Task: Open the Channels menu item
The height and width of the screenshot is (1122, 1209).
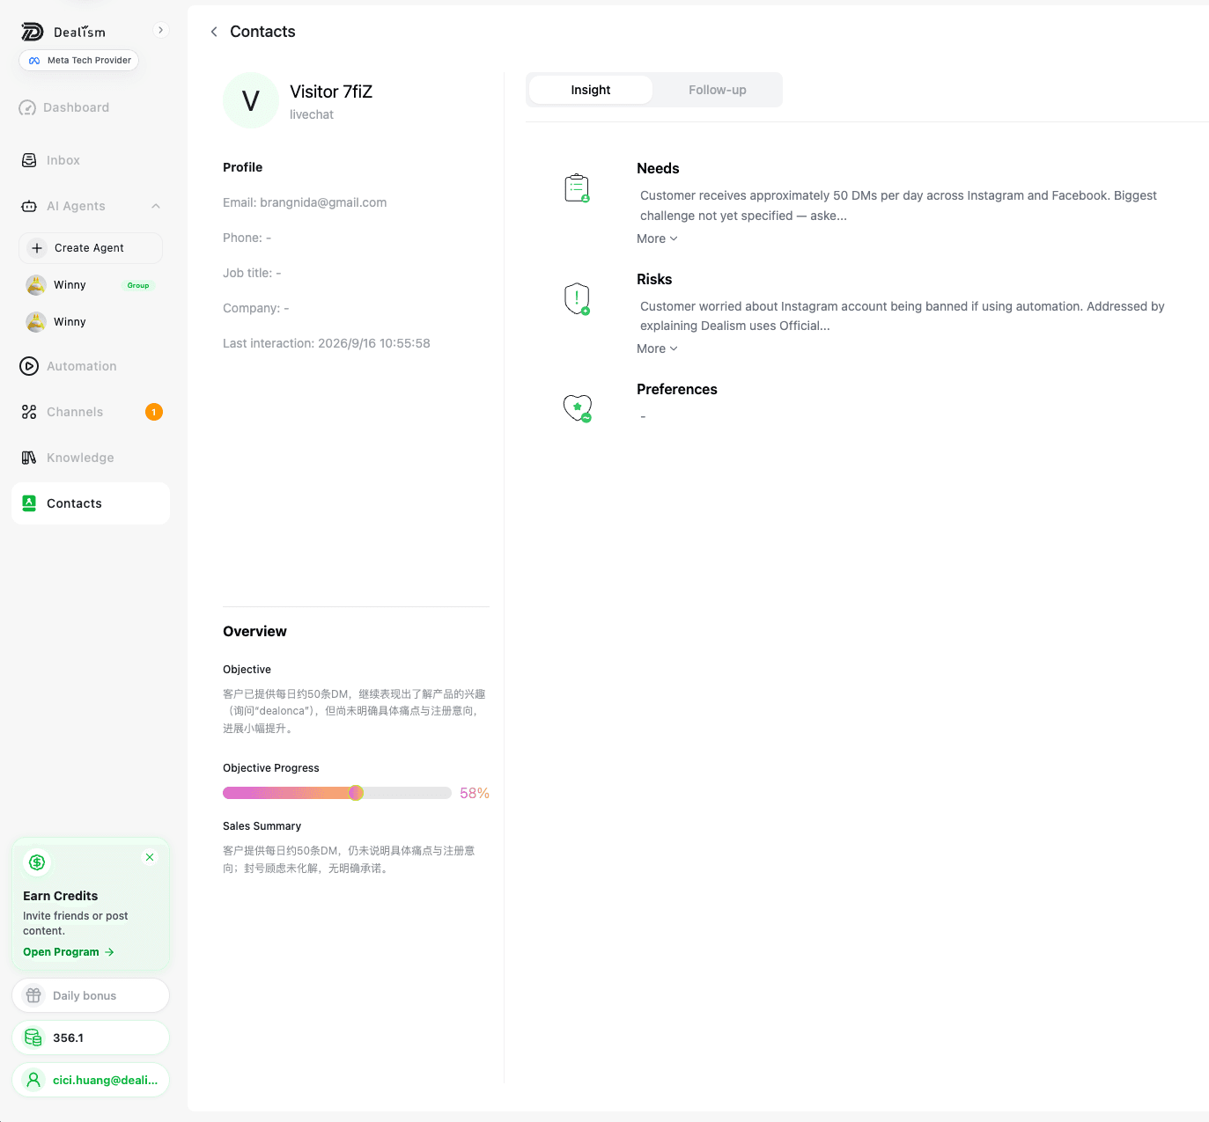Action: pyautogui.click(x=91, y=412)
